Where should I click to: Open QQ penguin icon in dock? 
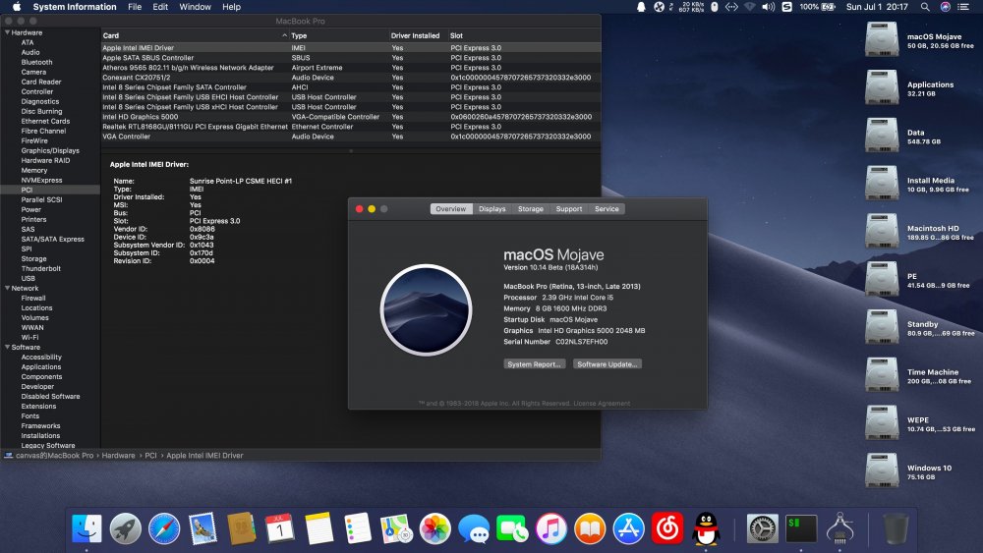click(706, 528)
